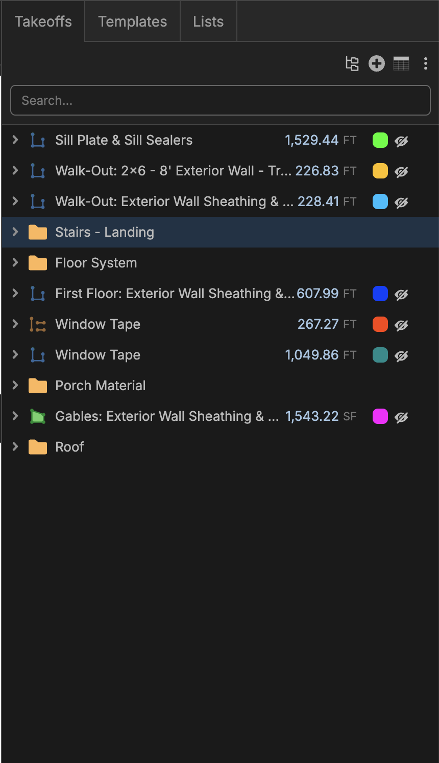Open the three-dot more options menu
The image size is (439, 763).
(x=425, y=63)
